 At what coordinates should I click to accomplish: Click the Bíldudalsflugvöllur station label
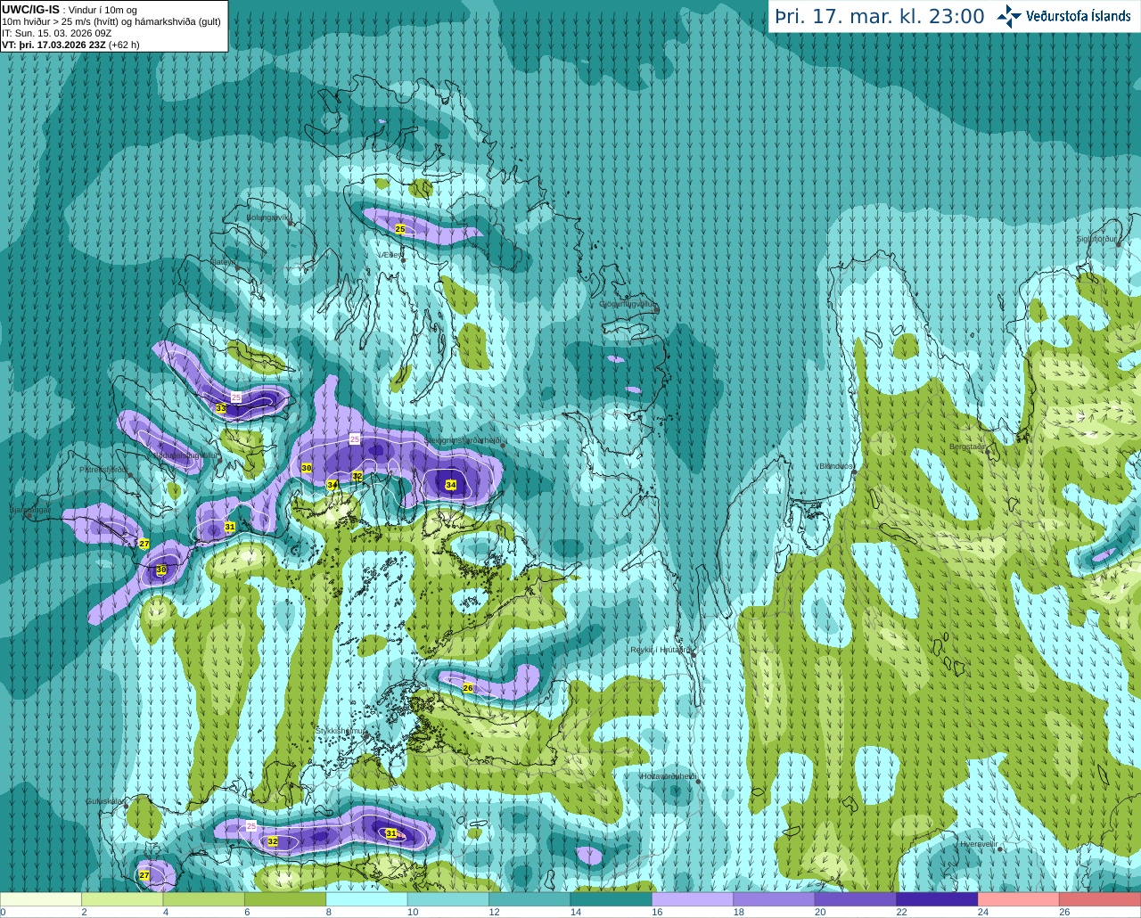(x=185, y=455)
